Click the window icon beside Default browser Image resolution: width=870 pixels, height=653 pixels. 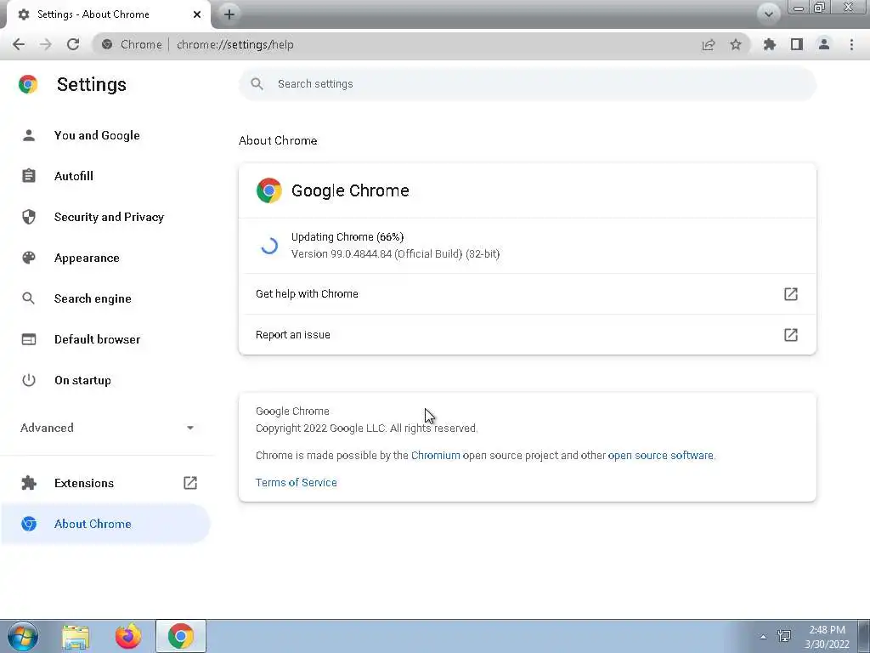click(29, 339)
